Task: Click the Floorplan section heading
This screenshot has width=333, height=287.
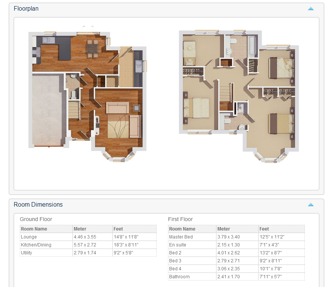Action: pos(26,8)
